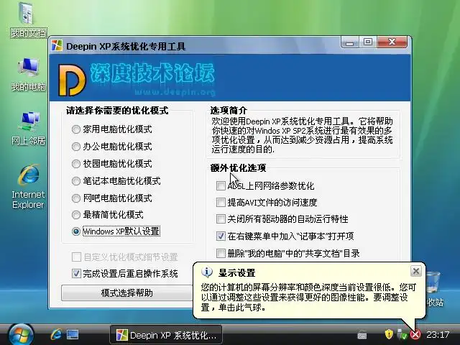
Task: Click the orange D Deepin logo
Action: click(x=72, y=80)
